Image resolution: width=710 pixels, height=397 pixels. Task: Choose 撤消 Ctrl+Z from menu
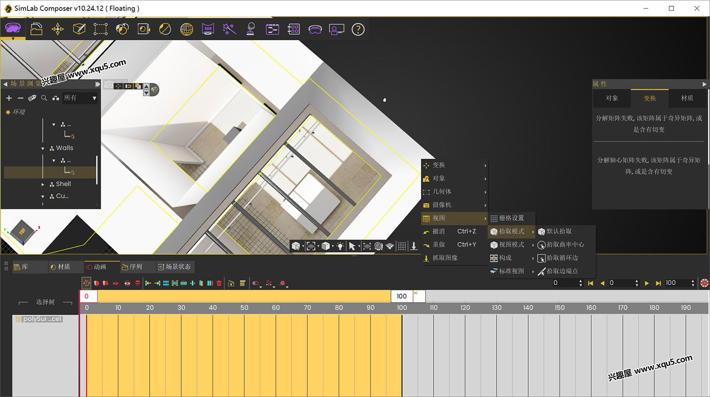[x=454, y=232]
